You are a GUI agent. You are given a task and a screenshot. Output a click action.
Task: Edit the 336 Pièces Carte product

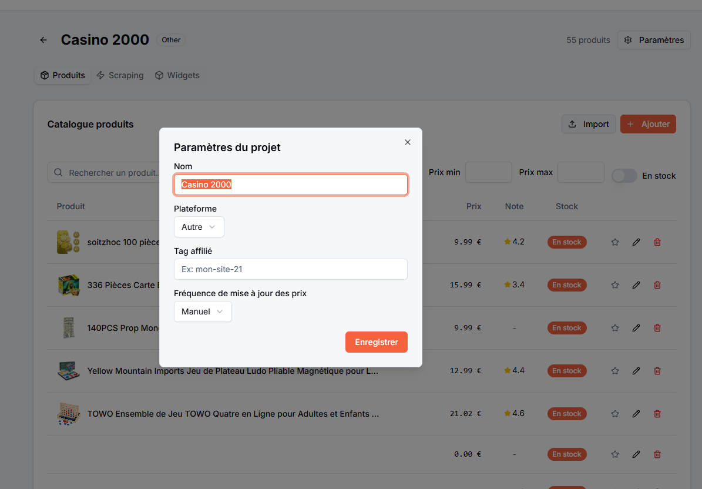click(x=636, y=285)
